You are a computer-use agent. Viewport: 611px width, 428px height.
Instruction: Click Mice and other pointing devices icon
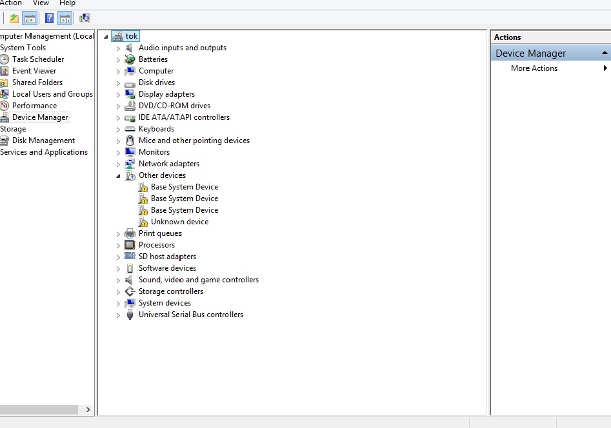tap(130, 141)
